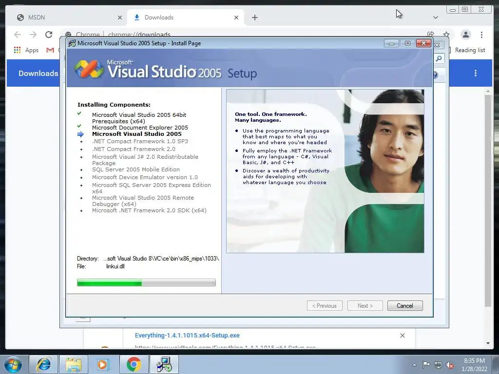Click '.NET Compact Framework 2.0' item
The height and width of the screenshot is (374, 499).
point(134,149)
